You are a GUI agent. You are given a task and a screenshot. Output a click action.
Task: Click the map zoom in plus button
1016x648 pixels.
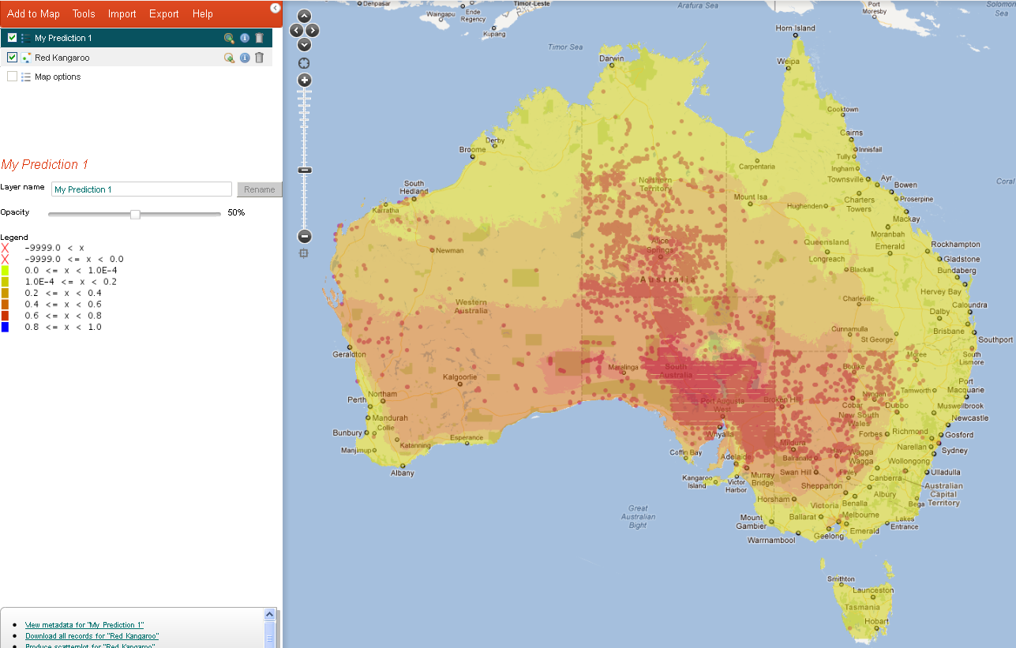[305, 81]
